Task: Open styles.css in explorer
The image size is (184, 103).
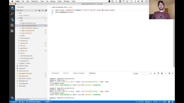Action: pyautogui.click(x=24, y=51)
